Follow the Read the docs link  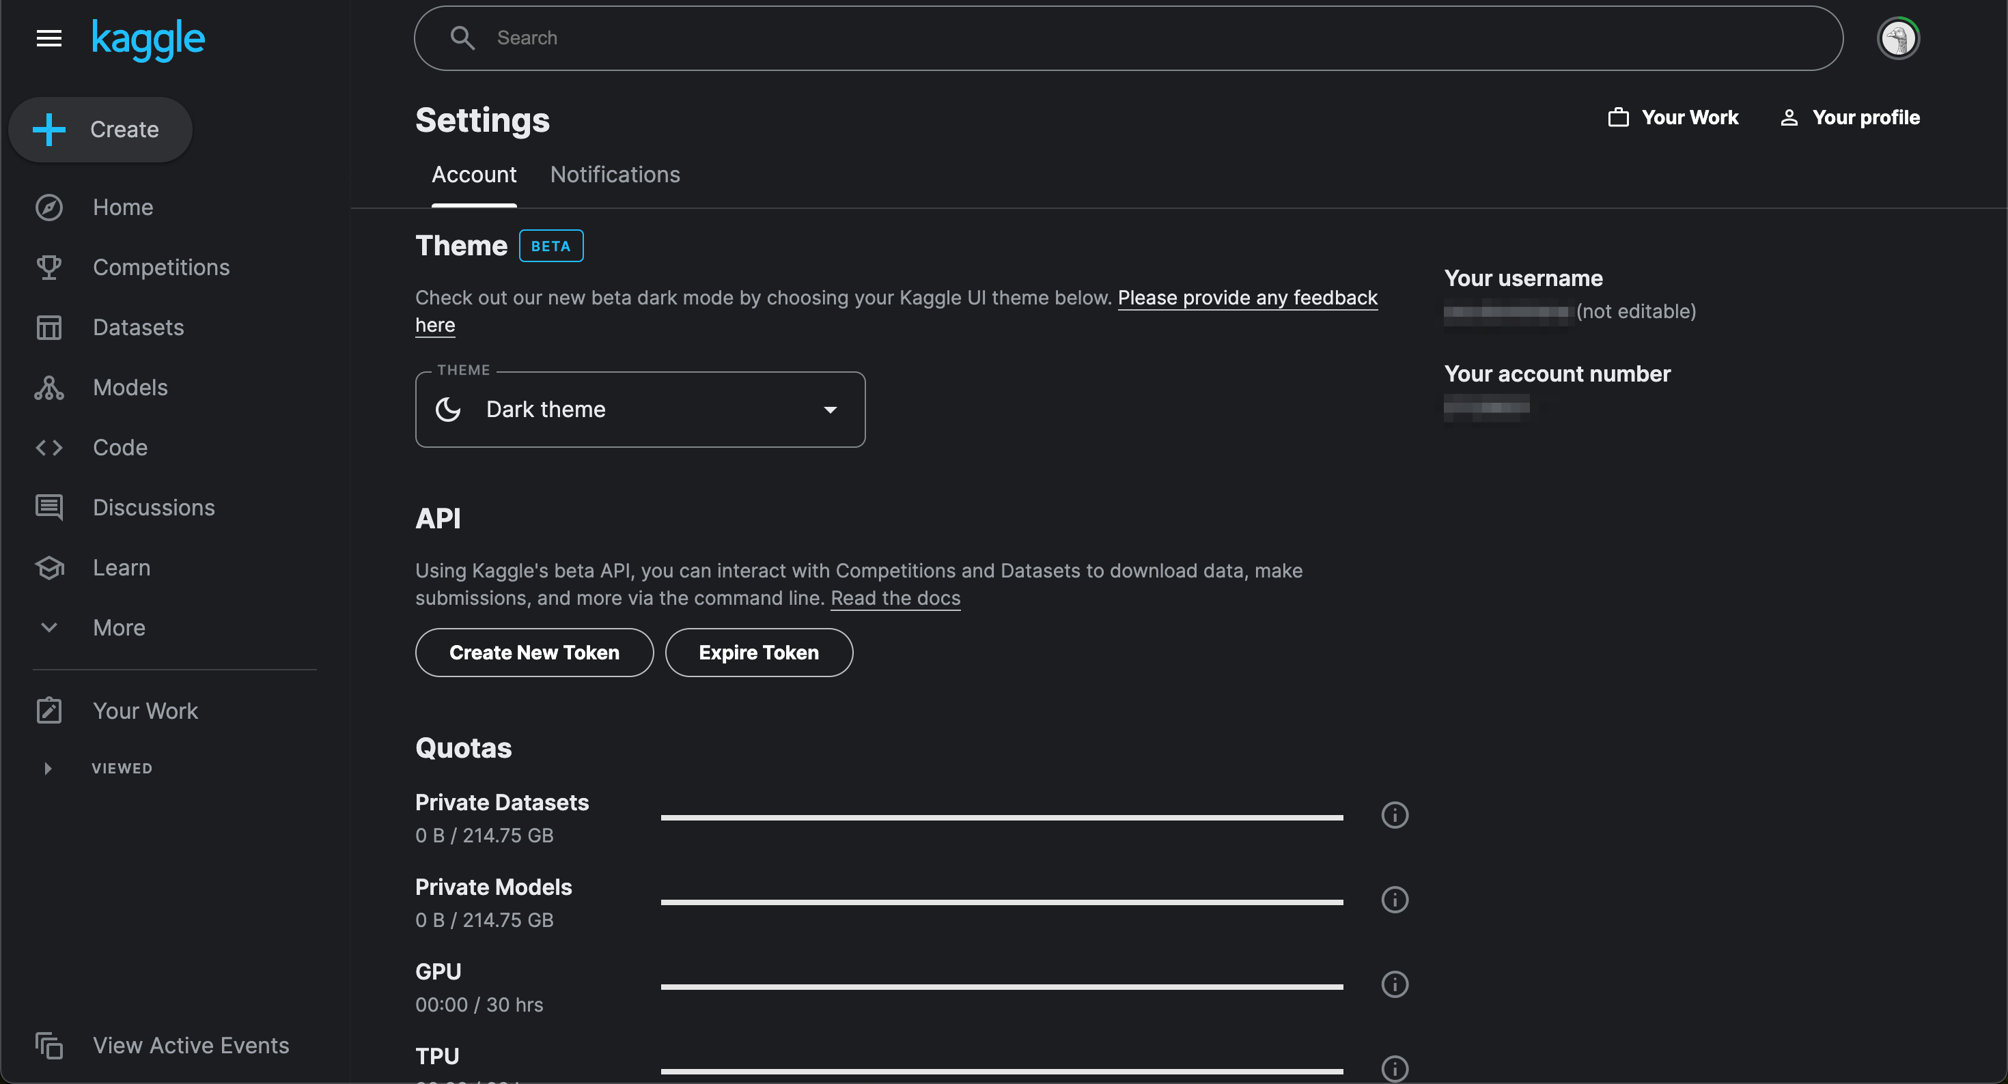point(895,598)
